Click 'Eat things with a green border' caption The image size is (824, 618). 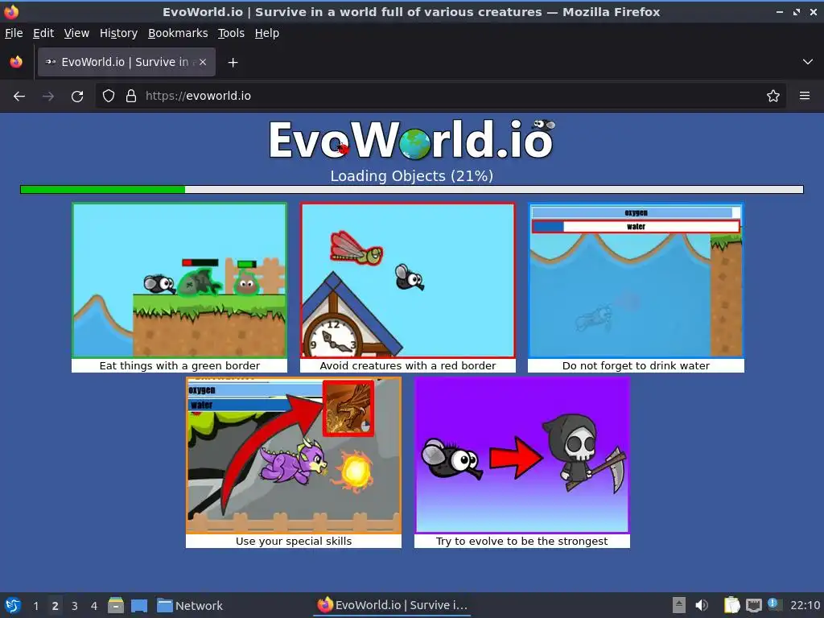tap(179, 366)
